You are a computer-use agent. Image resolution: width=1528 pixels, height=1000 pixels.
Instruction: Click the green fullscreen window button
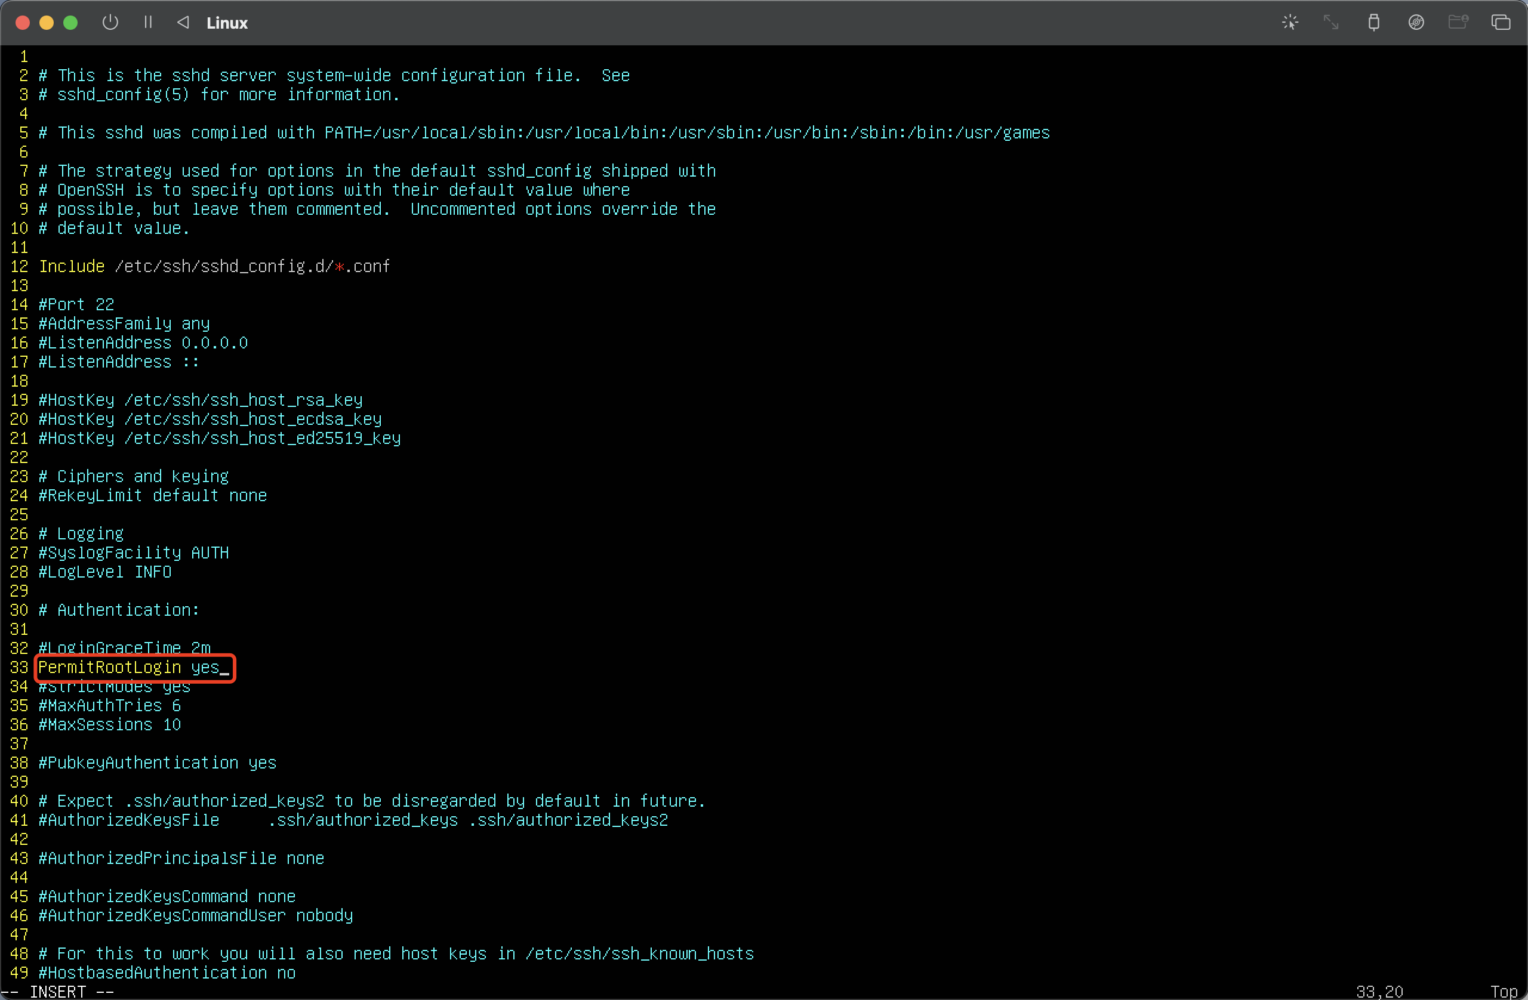coord(70,23)
